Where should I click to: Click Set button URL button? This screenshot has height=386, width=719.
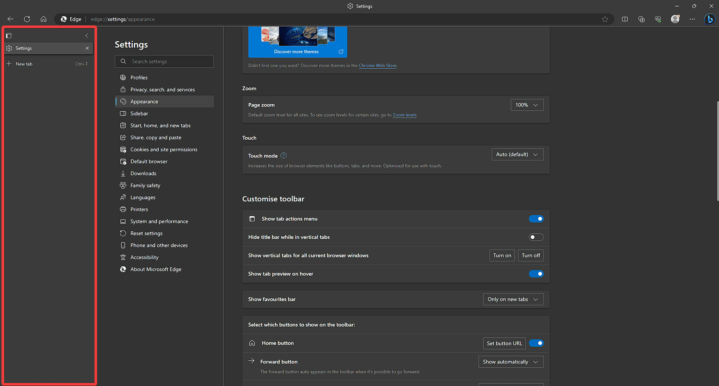(504, 343)
